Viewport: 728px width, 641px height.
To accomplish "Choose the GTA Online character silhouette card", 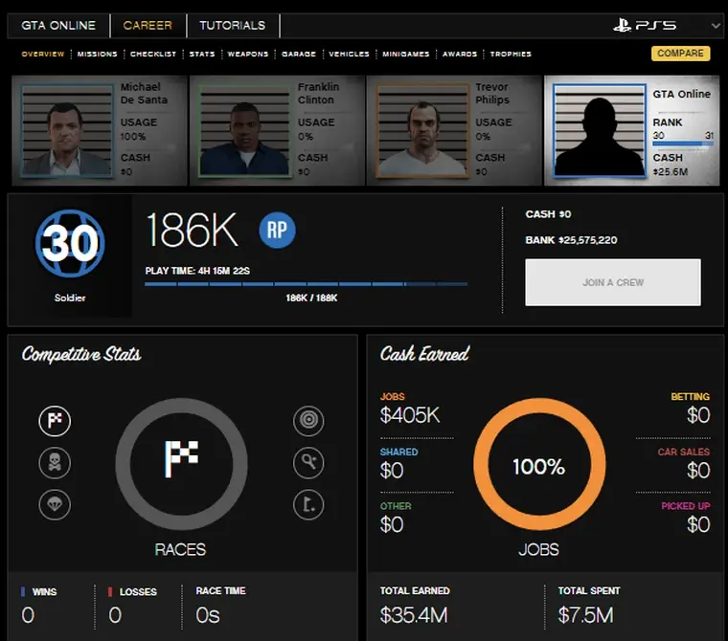I will (631, 131).
